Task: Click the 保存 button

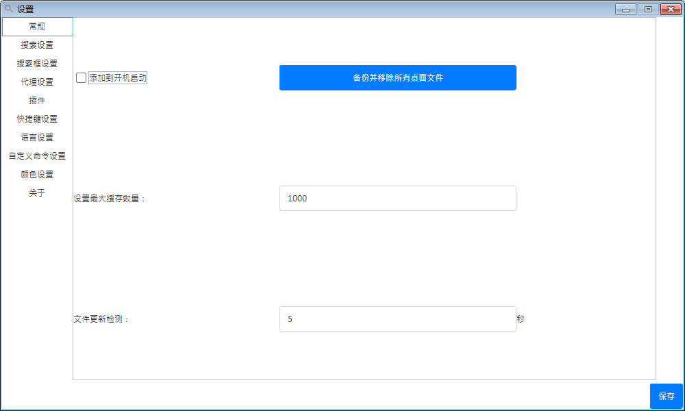Action: click(666, 396)
